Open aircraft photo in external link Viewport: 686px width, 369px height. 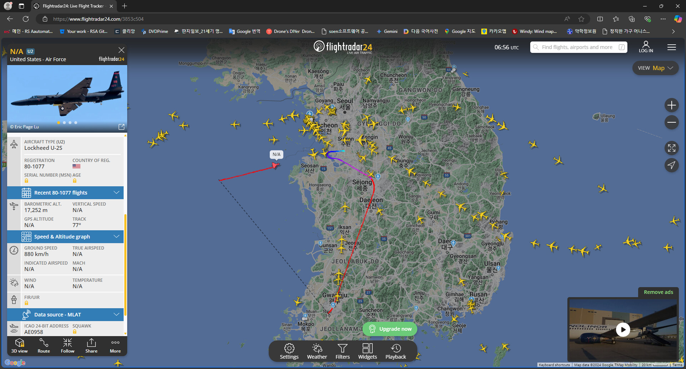pyautogui.click(x=121, y=127)
